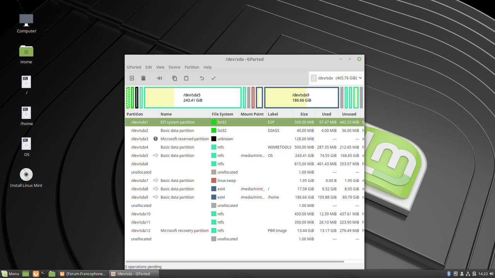Delete the selected partition using the trash icon

[143, 78]
